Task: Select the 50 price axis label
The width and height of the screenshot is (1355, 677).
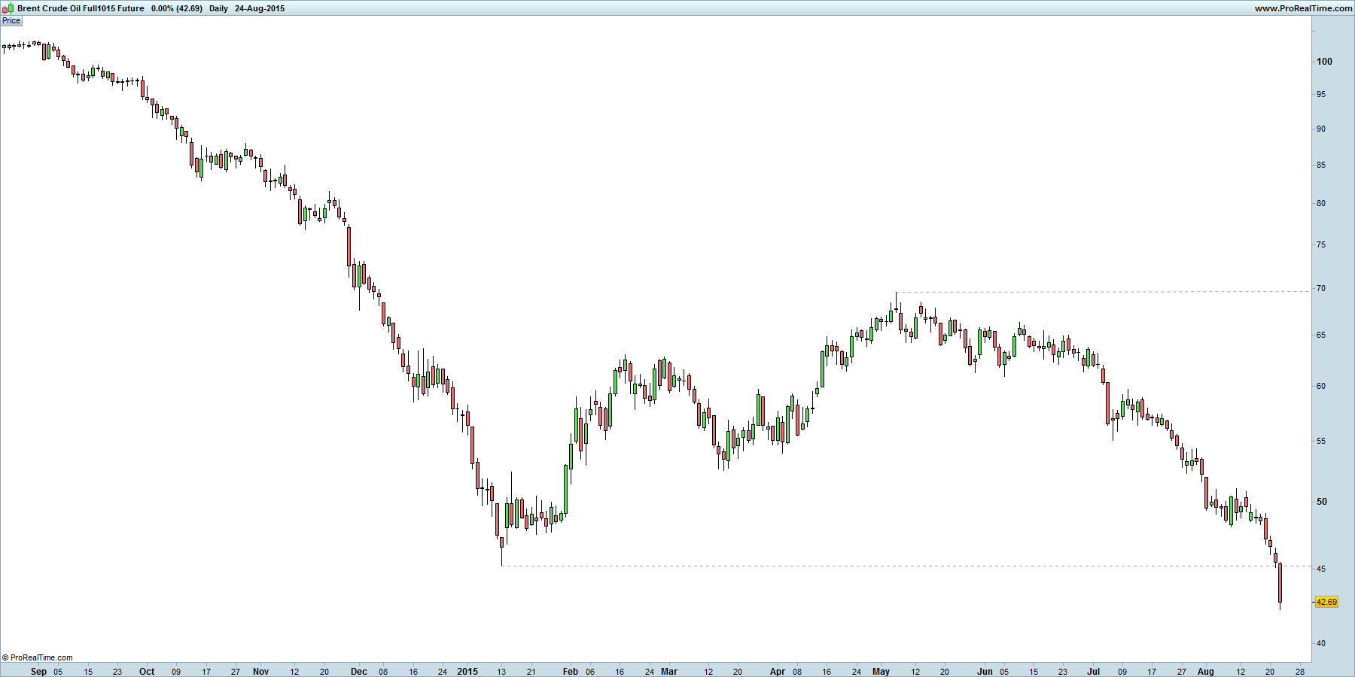Action: coord(1322,502)
